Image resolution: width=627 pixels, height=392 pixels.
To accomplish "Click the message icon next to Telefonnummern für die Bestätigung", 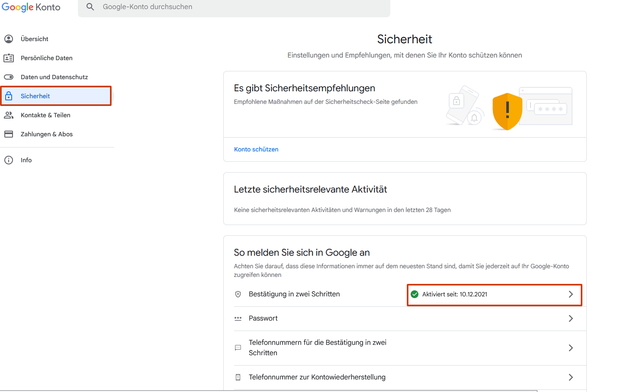I will (x=238, y=348).
